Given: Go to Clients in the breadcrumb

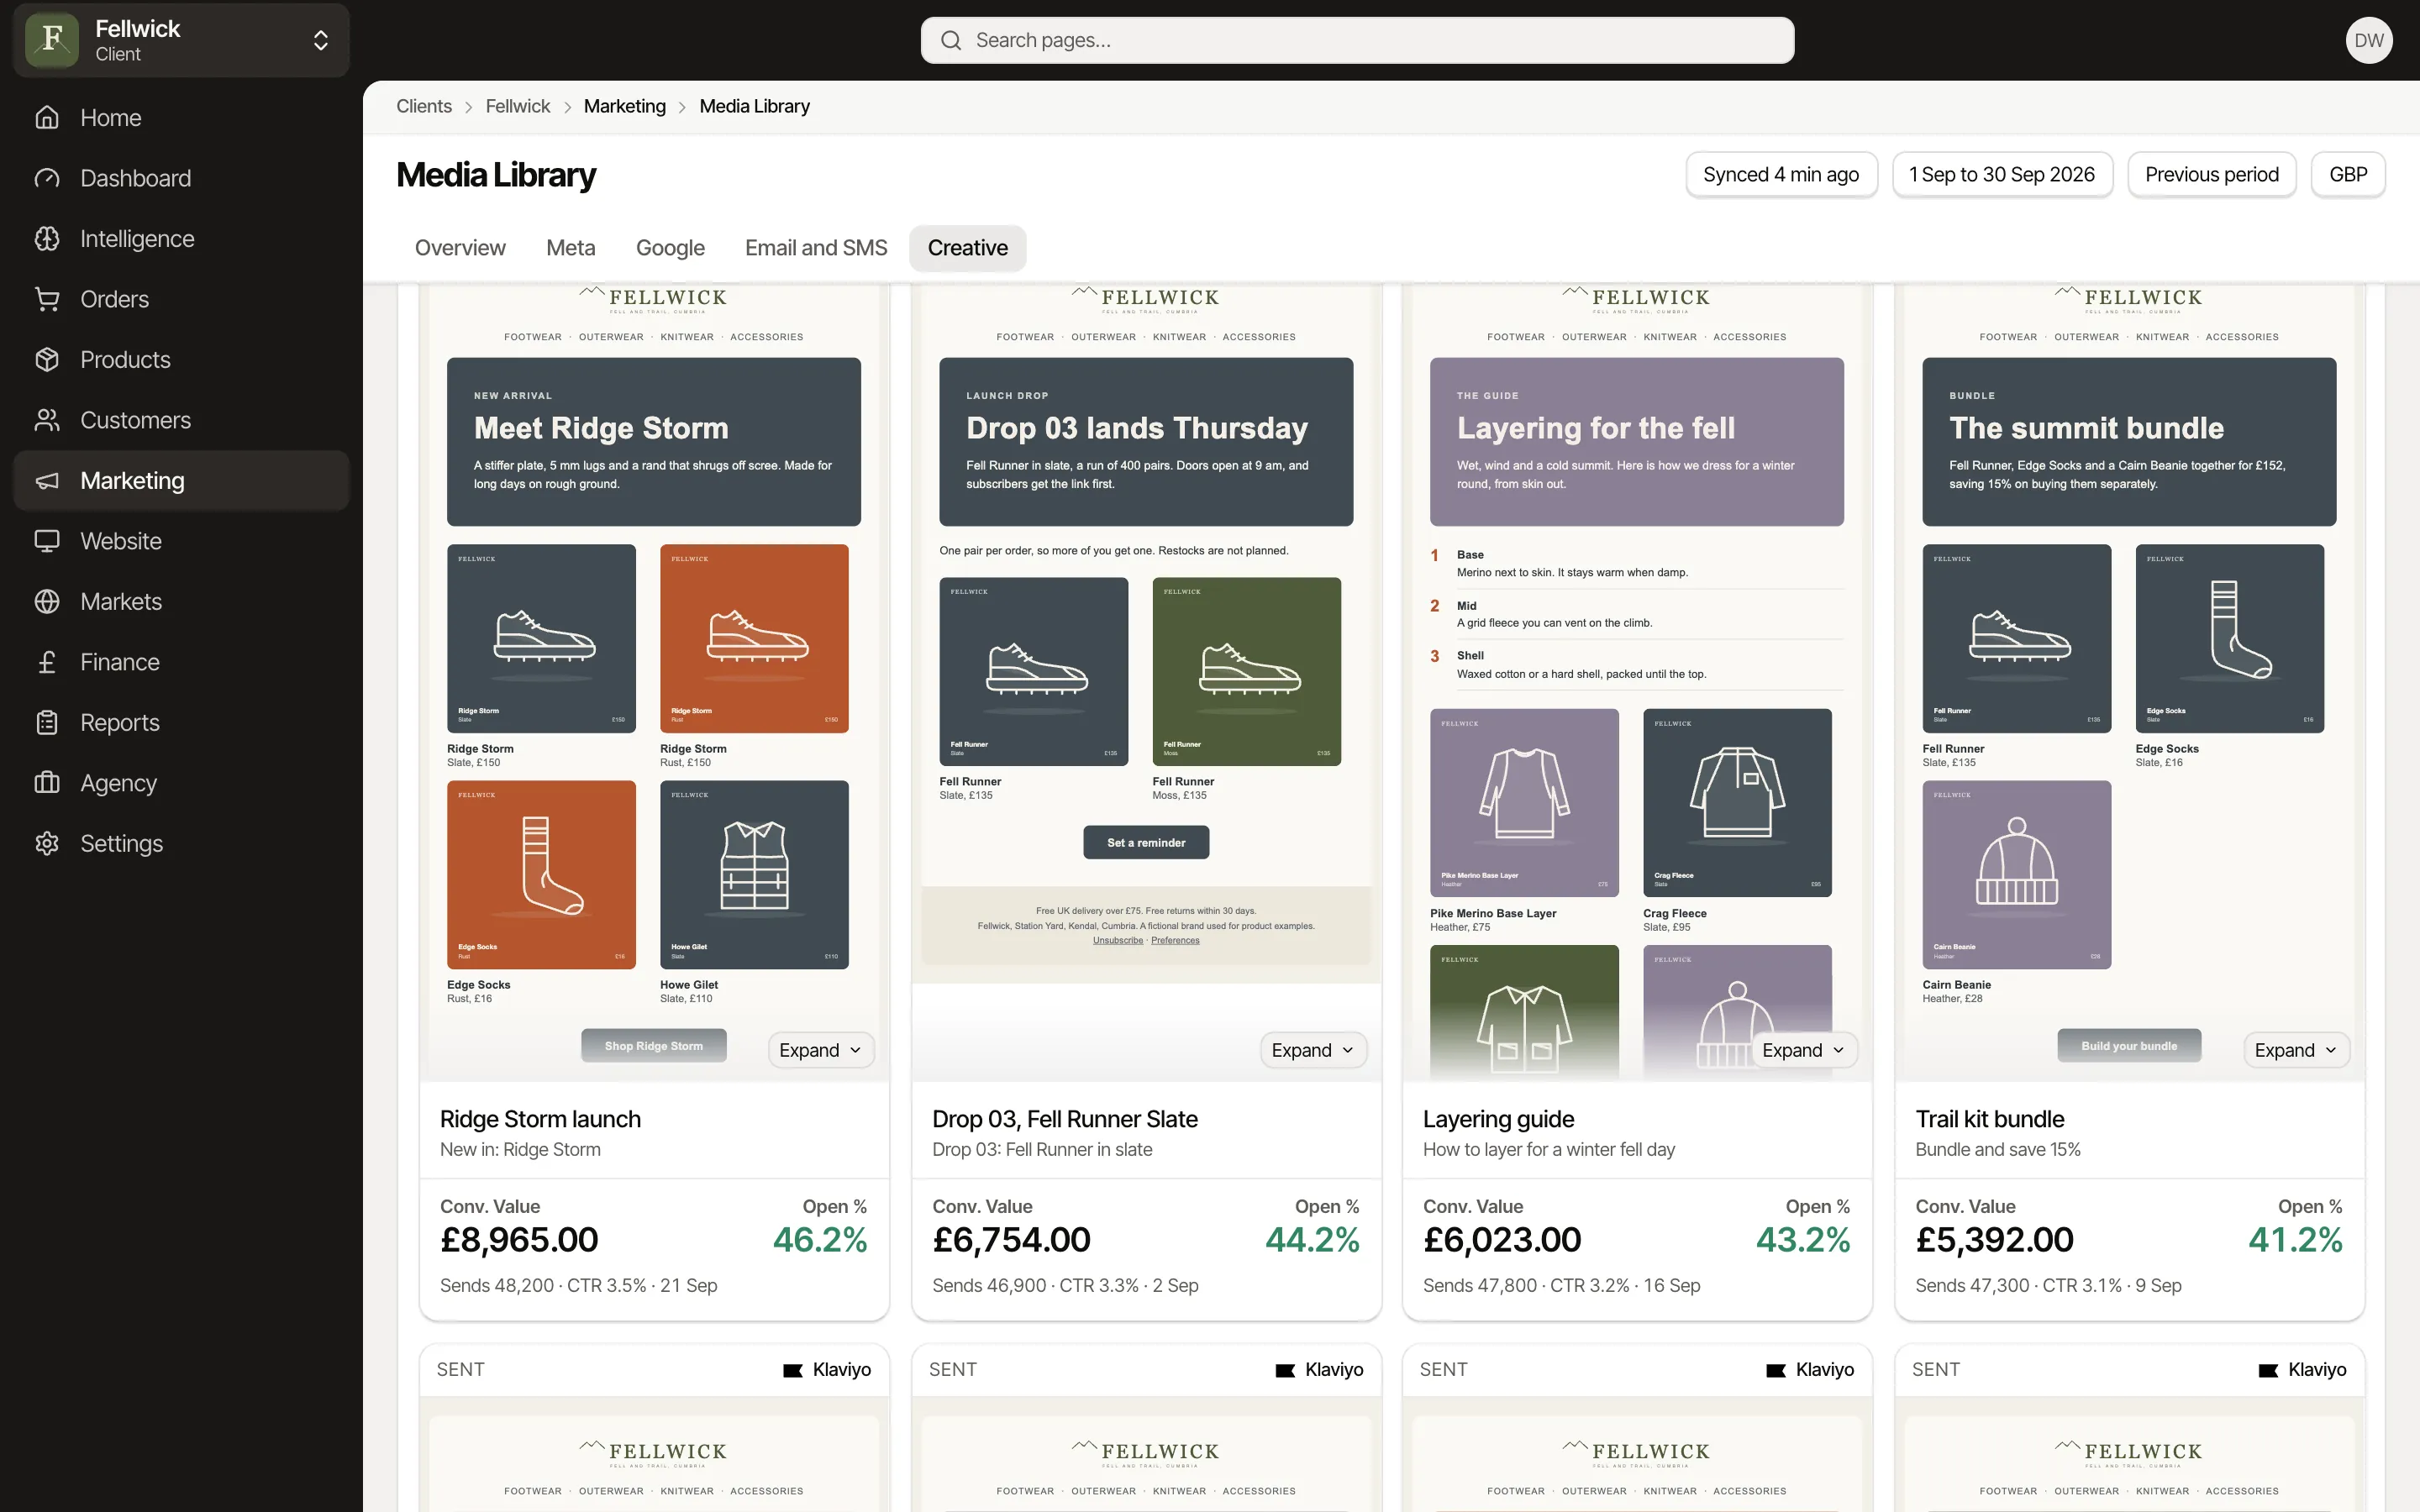Looking at the screenshot, I should tap(424, 106).
